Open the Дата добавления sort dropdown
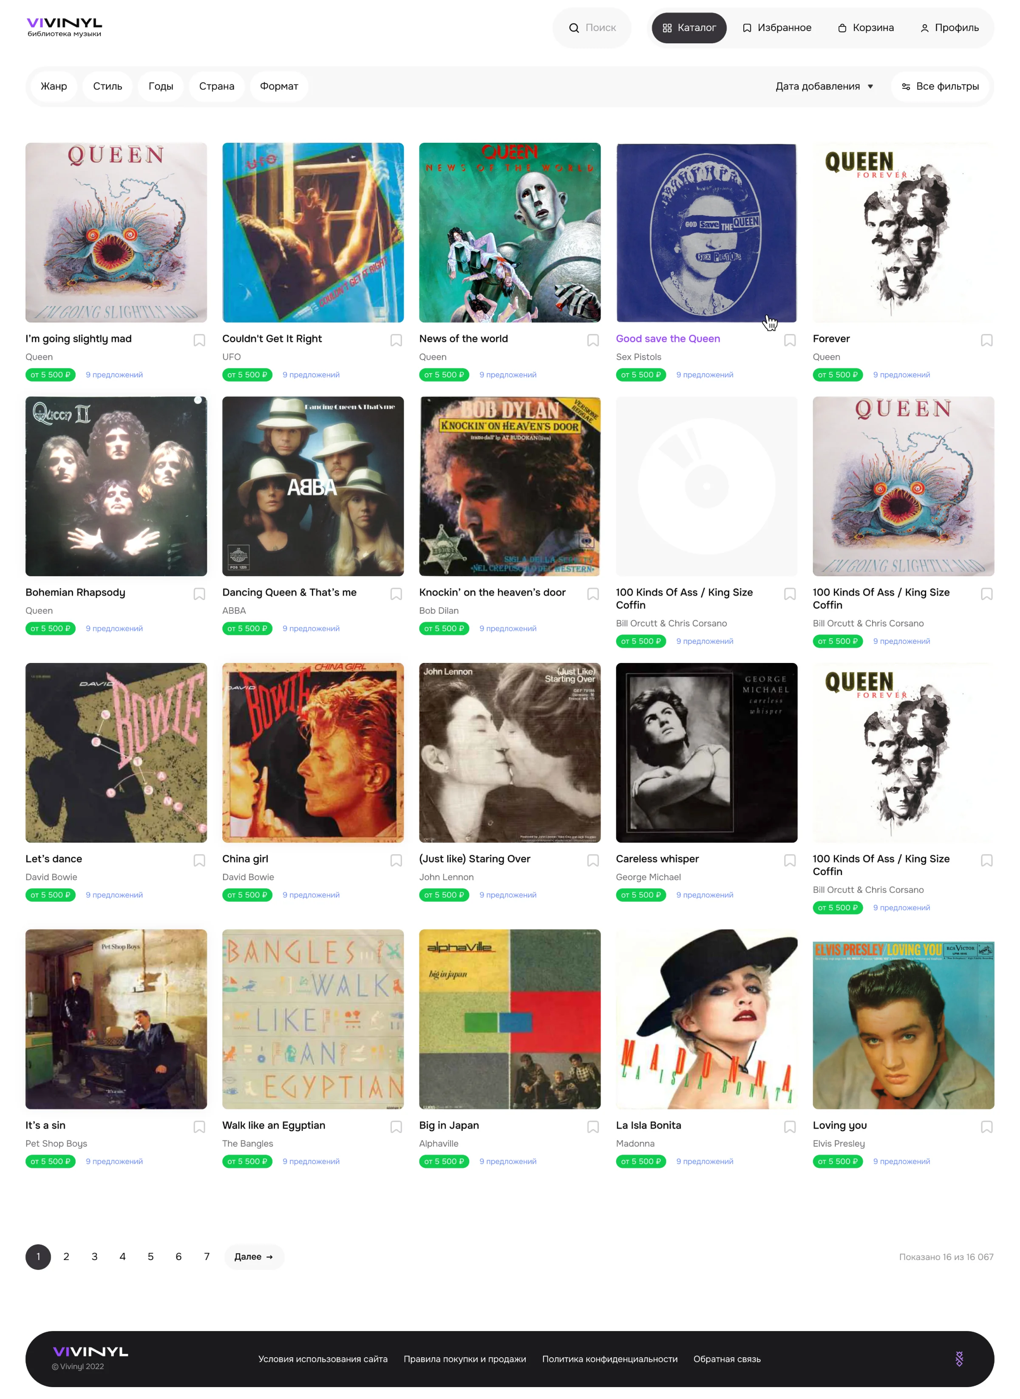The width and height of the screenshot is (1020, 1399). click(824, 86)
